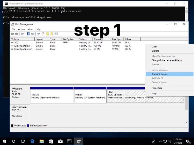Screen dimensions: 194x145
Task: Click the CD-ROM 0 DVD (D:) label panel
Action: click(20, 114)
